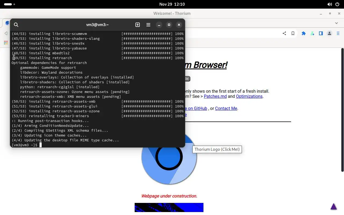Open the Optimizations link

(249, 96)
